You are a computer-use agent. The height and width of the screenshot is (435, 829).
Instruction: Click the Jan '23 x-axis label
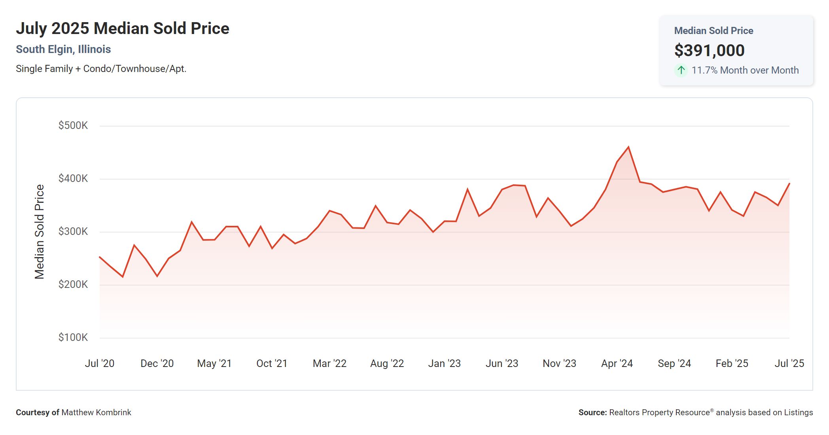pyautogui.click(x=444, y=363)
